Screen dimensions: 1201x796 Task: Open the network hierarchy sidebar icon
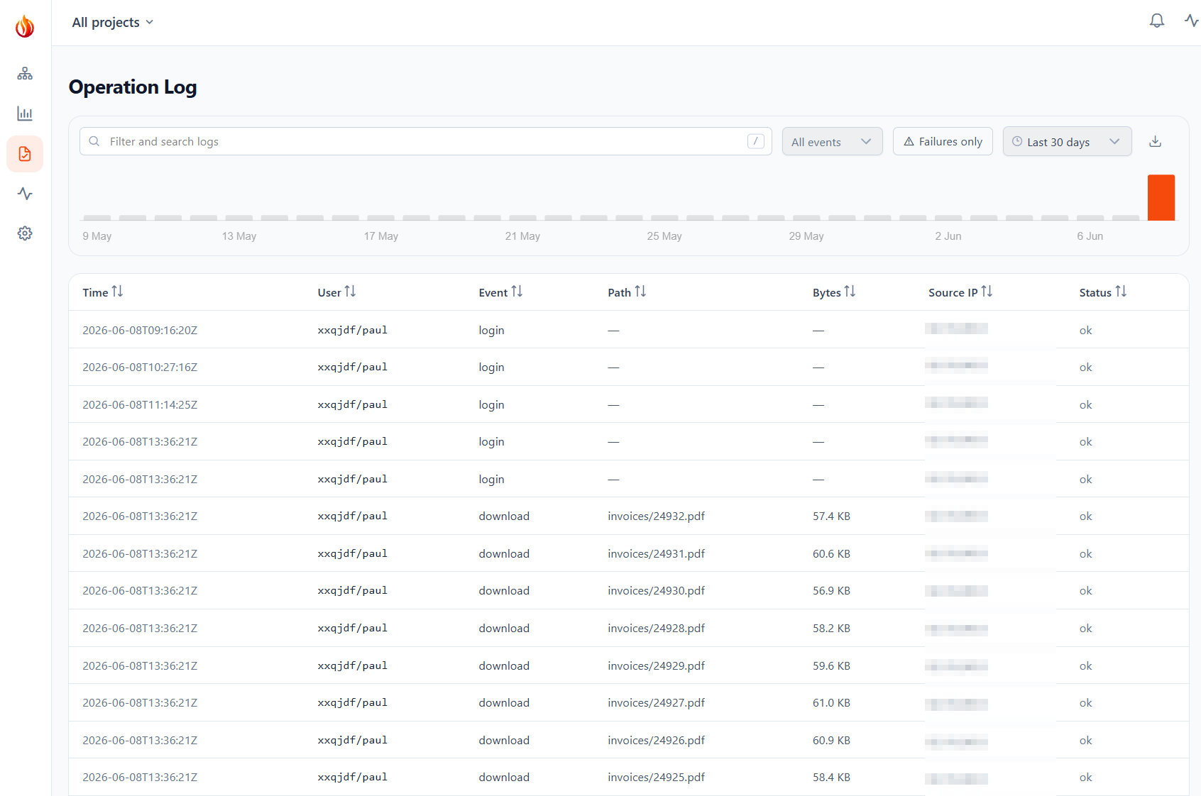(x=25, y=74)
